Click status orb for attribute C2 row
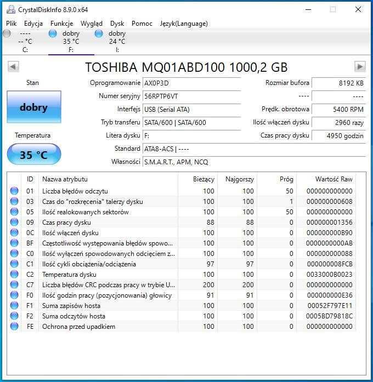 (14, 274)
